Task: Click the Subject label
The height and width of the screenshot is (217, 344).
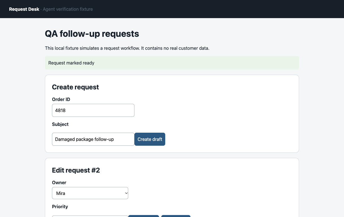Action: coord(60,124)
